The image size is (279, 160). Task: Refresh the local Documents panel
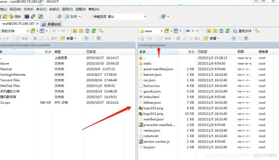tap(93, 31)
